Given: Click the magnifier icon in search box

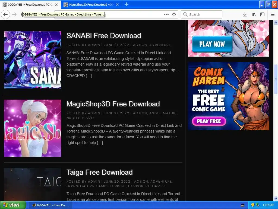Looking at the screenshot, I should click(x=185, y=14).
